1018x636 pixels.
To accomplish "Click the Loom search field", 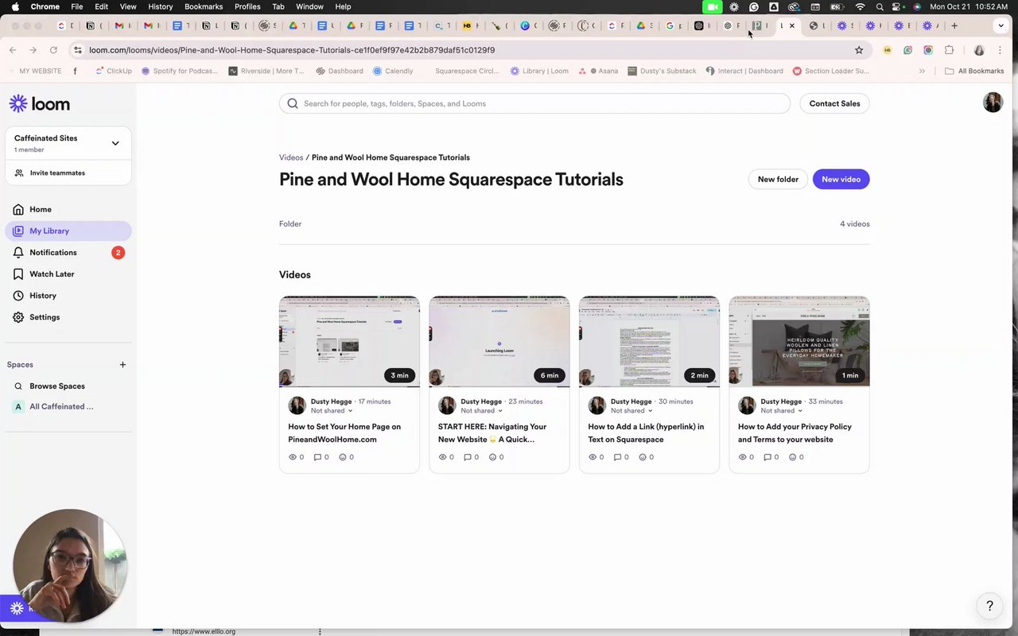I will click(534, 103).
